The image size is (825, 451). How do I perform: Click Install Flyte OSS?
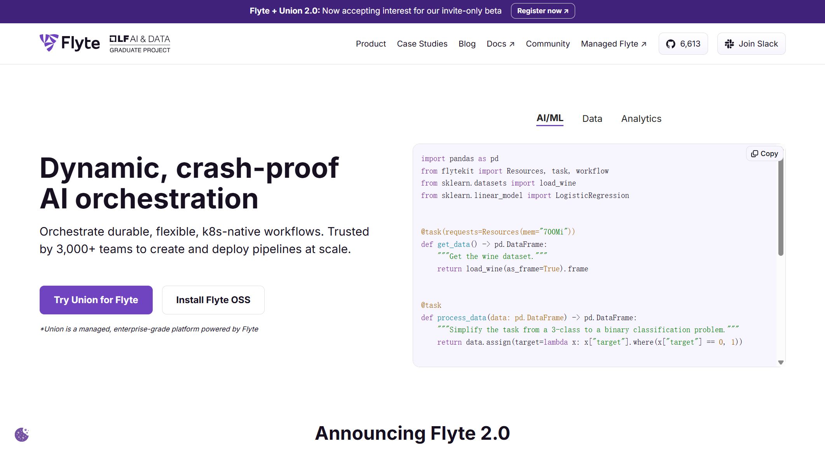[213, 300]
